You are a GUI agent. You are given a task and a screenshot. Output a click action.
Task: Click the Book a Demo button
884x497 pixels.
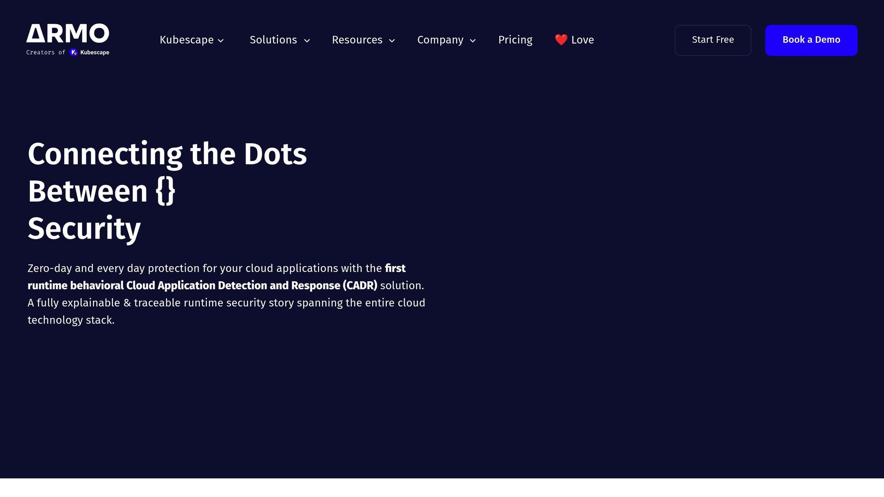pyautogui.click(x=811, y=40)
